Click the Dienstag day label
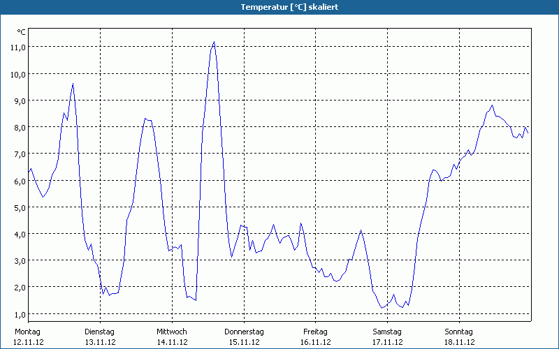This screenshot has height=349, width=559. (x=99, y=332)
